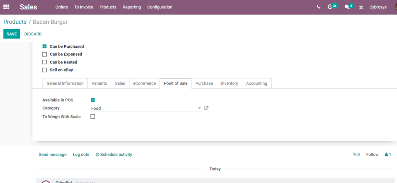Open the apps grid menu icon

point(6,7)
